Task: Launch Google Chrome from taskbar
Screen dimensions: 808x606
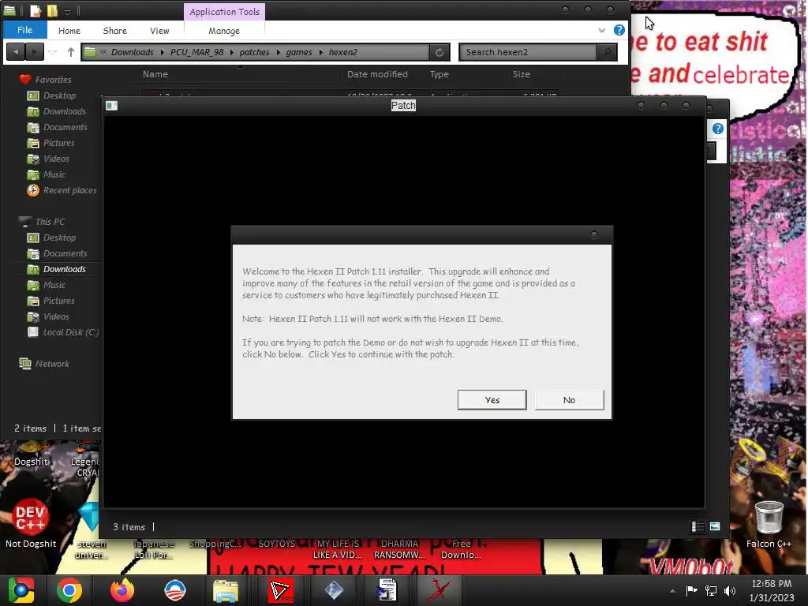Action: pos(69,590)
